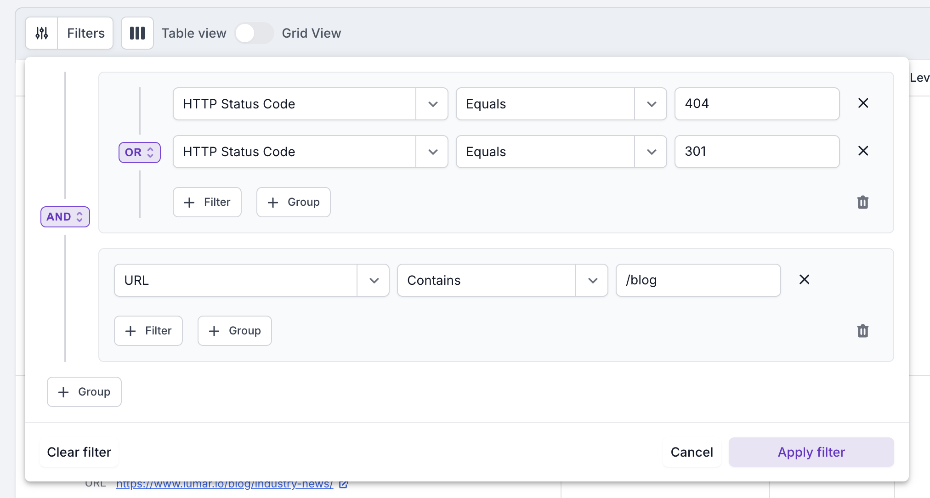Add a Filter to the URL group
This screenshot has height=498, width=930.
(148, 331)
